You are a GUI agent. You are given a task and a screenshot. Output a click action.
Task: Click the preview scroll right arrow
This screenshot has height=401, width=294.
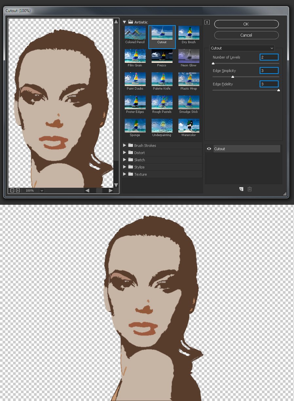pos(111,190)
